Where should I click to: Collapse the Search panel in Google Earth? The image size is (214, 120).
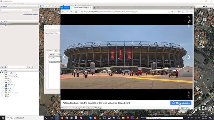1,6
